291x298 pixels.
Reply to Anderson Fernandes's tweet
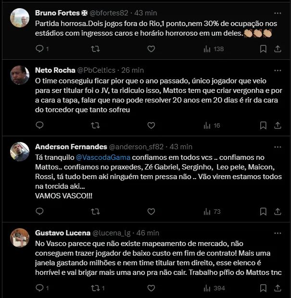point(40,211)
